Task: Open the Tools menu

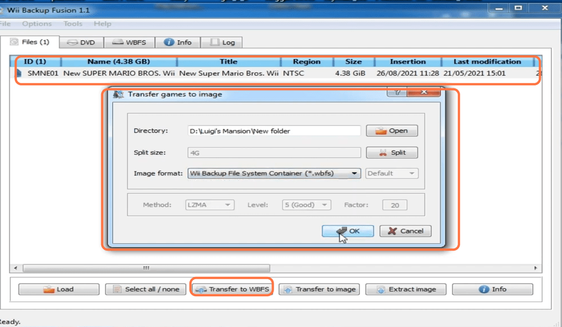Action: click(73, 24)
